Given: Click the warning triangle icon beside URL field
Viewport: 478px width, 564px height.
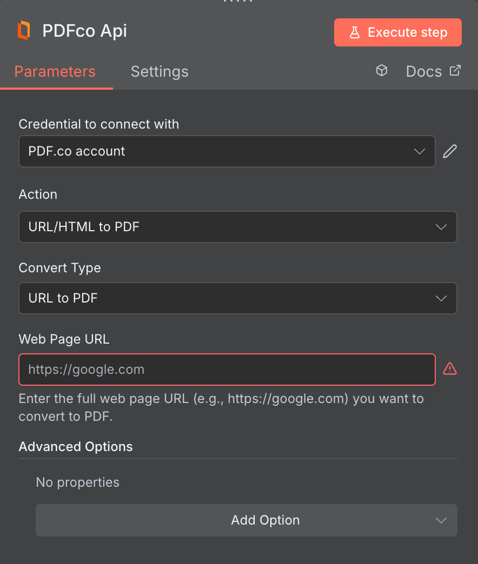Looking at the screenshot, I should pos(450,369).
